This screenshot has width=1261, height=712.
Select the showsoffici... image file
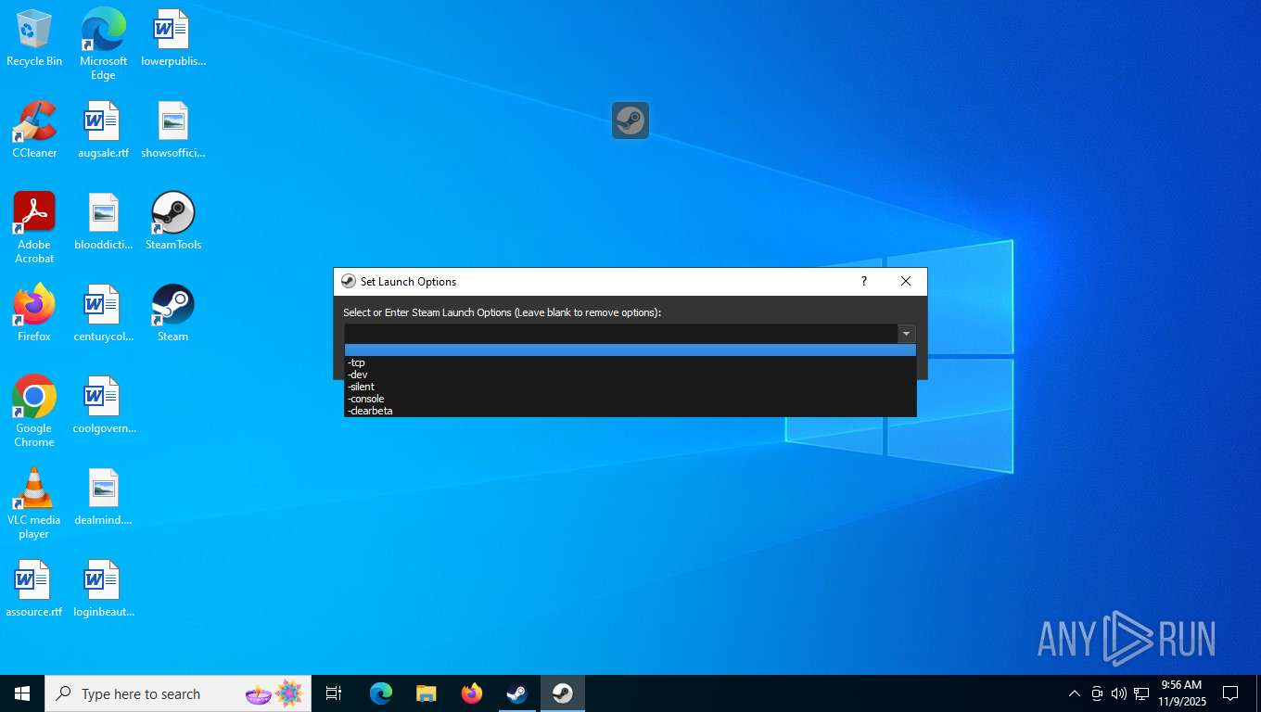[172, 130]
